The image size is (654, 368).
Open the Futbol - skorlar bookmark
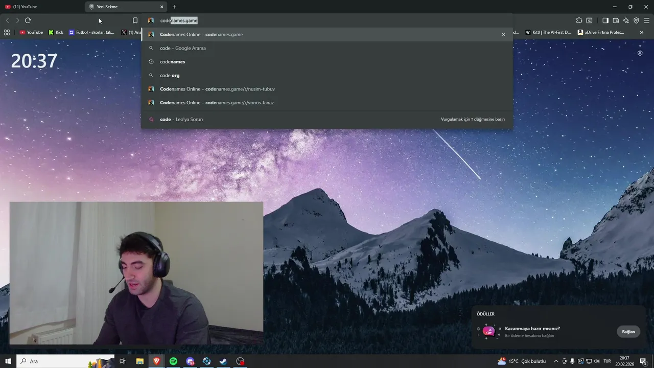pyautogui.click(x=91, y=32)
